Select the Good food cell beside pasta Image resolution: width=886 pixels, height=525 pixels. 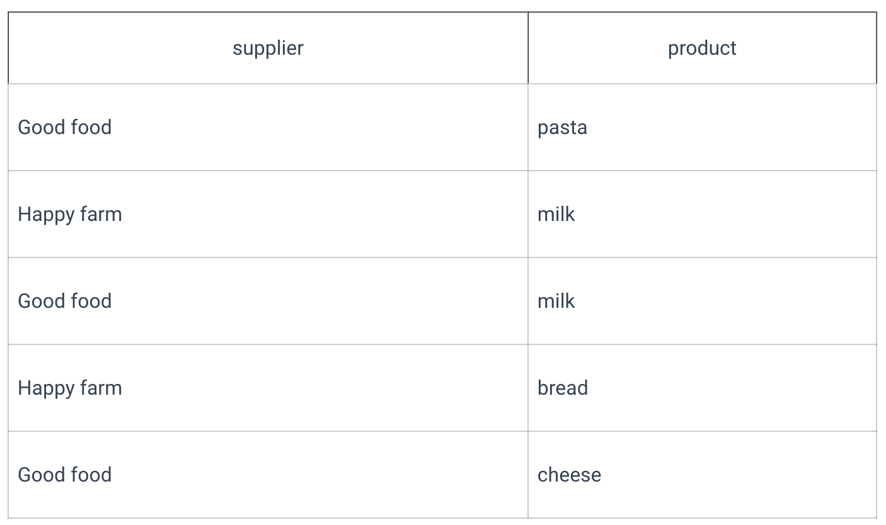[x=268, y=127]
